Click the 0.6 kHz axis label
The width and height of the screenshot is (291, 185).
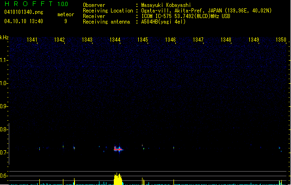[x=4, y=176]
